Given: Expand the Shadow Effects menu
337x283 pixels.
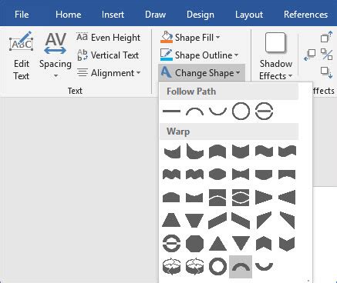Looking at the screenshot, I should point(275,56).
